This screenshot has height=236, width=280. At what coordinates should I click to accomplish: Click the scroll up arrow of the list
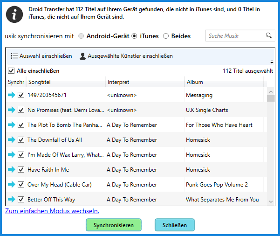[x=271, y=92]
